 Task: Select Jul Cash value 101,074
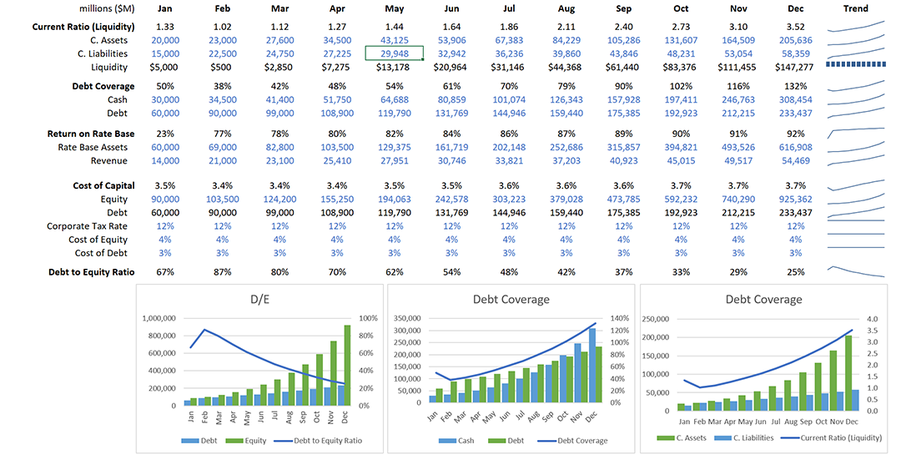[509, 100]
